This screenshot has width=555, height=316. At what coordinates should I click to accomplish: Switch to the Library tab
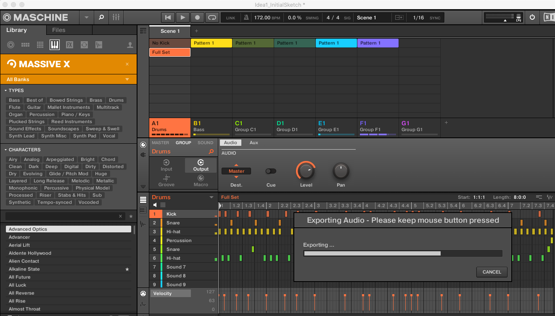pyautogui.click(x=17, y=30)
